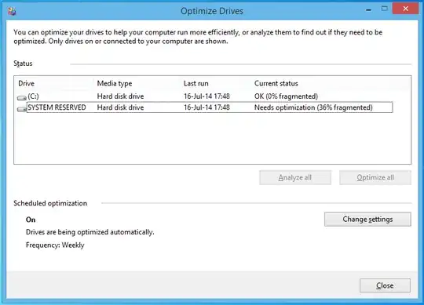
Task: Close the dialog with the Close button
Action: coord(385,285)
